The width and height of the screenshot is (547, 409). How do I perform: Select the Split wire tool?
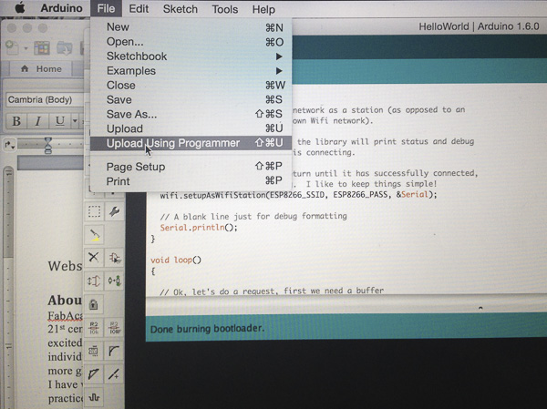click(x=94, y=374)
